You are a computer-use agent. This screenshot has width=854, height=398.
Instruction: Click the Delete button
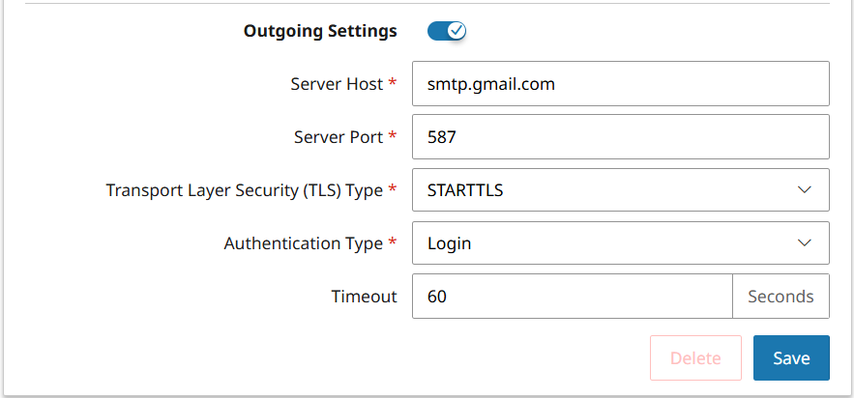point(695,357)
